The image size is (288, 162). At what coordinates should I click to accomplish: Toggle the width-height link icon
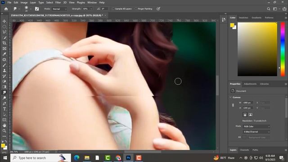pos(233,105)
